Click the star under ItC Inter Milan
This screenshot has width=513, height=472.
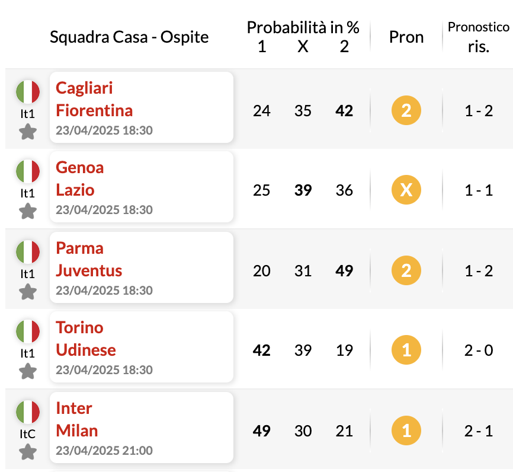28,452
